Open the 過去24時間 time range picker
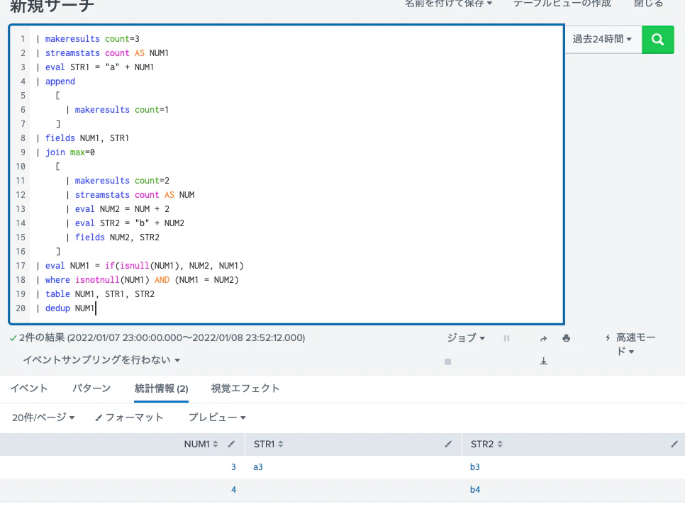 pyautogui.click(x=603, y=39)
